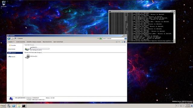
Task: Collapse Devices with Removable Storage group
Action: point(24,52)
